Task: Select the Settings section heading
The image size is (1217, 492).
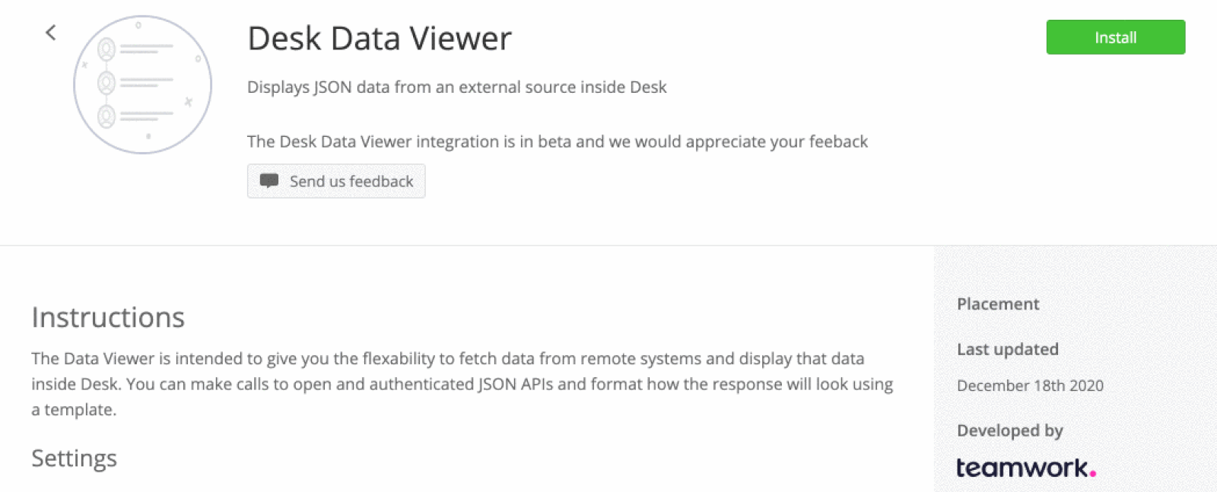Action: pos(74,459)
